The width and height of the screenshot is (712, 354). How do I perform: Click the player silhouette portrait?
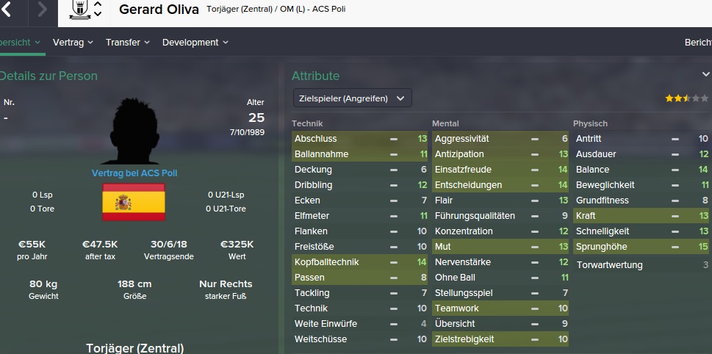pyautogui.click(x=133, y=132)
